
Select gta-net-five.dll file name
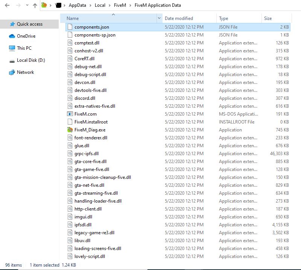click(89, 185)
